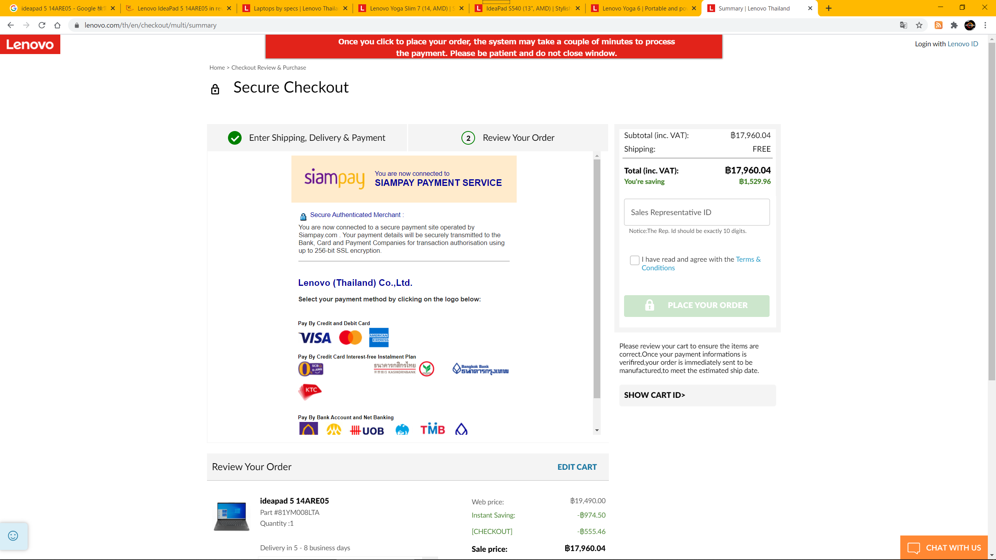Image resolution: width=996 pixels, height=560 pixels.
Task: Open the Chrome extensions puzzle icon
Action: [954, 25]
